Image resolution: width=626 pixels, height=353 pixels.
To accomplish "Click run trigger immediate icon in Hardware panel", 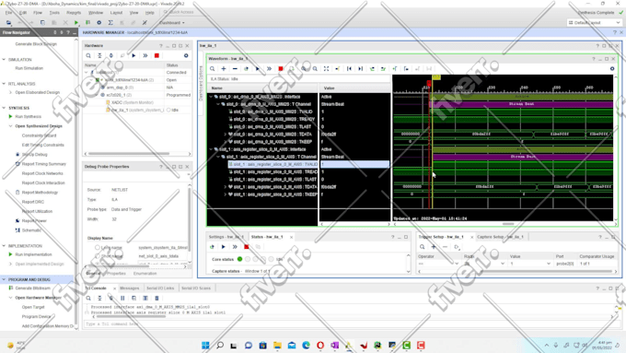I will [145, 55].
